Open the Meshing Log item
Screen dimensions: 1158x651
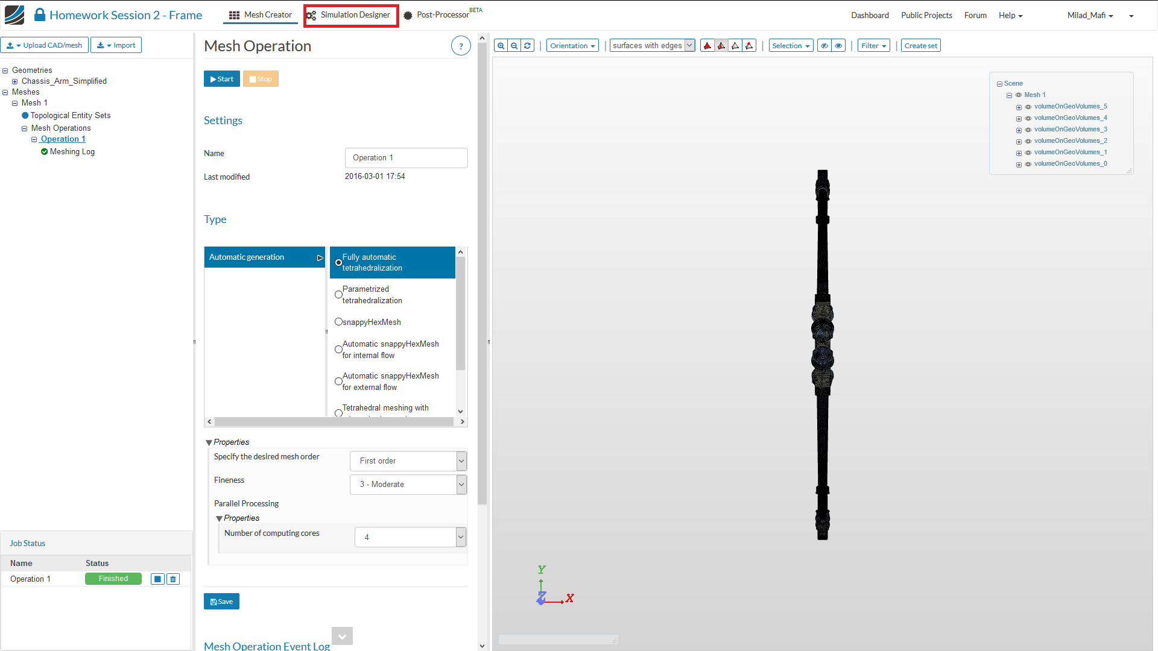72,152
